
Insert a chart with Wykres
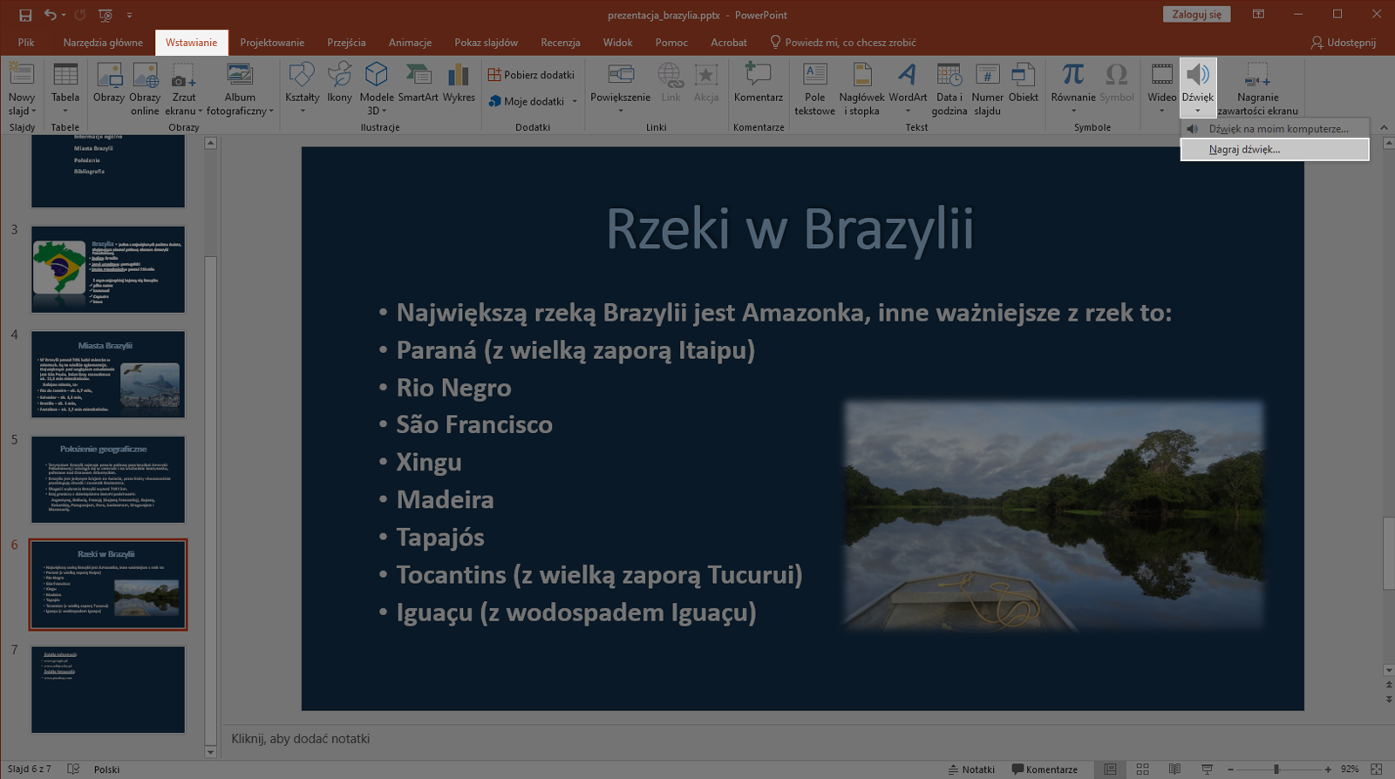(459, 84)
